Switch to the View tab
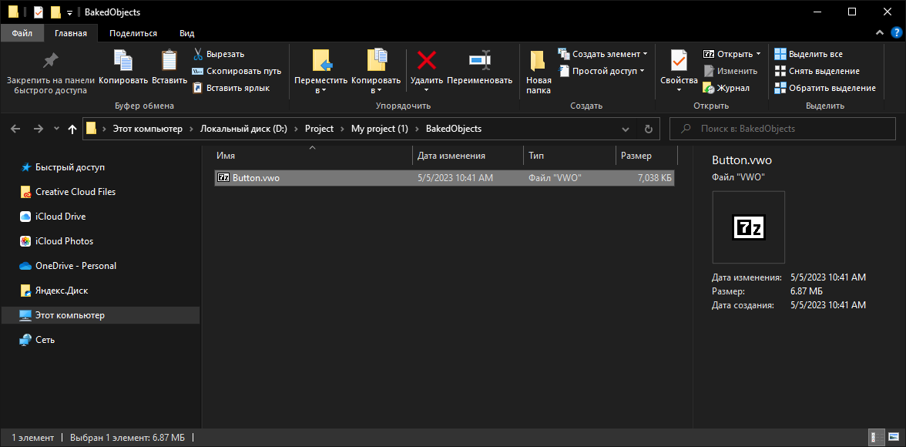906x447 pixels. click(x=186, y=33)
